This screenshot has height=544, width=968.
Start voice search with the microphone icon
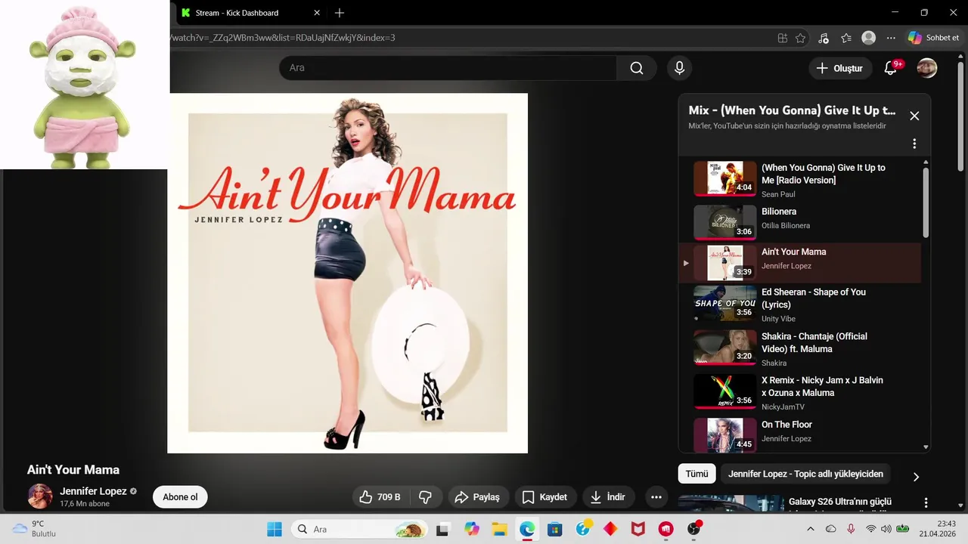click(679, 68)
